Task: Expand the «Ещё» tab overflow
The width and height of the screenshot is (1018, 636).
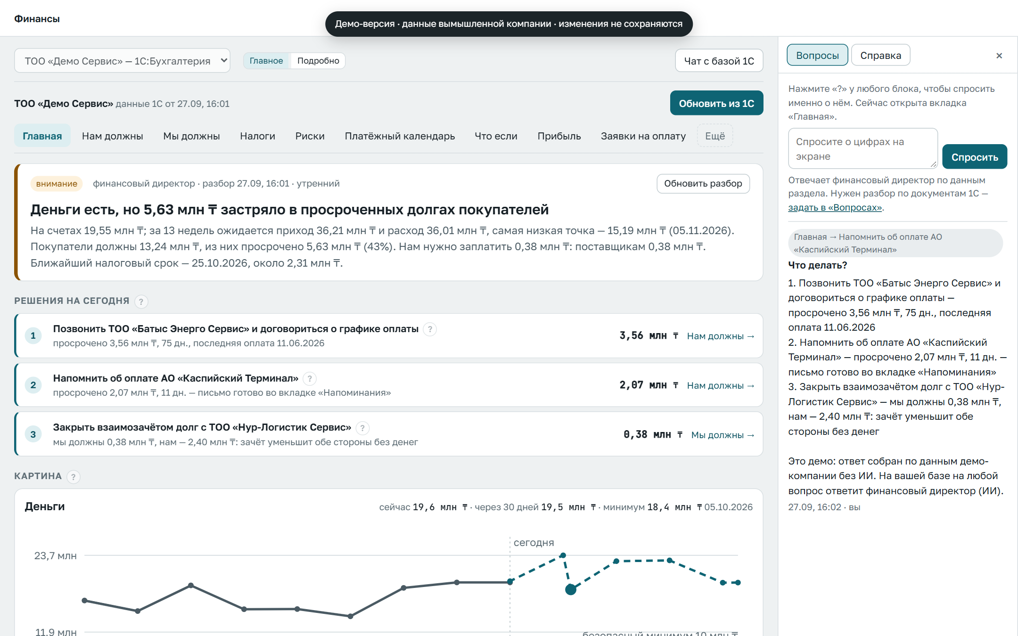Action: click(x=714, y=136)
